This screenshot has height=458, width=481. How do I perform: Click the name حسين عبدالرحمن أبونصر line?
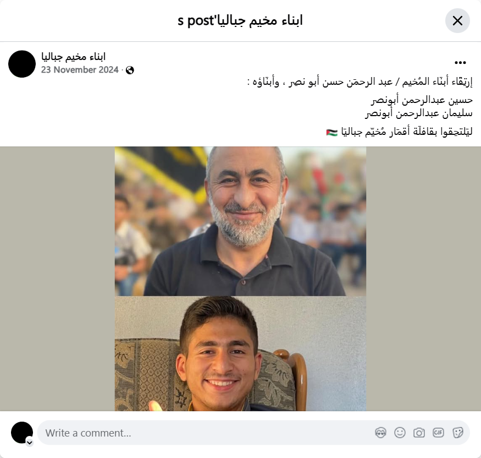point(422,100)
